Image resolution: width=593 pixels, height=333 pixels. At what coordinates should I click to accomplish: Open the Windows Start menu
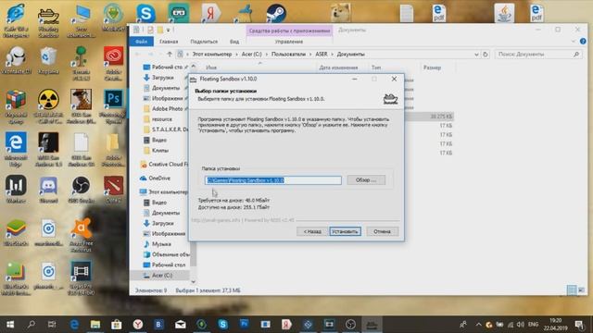[x=10, y=325]
